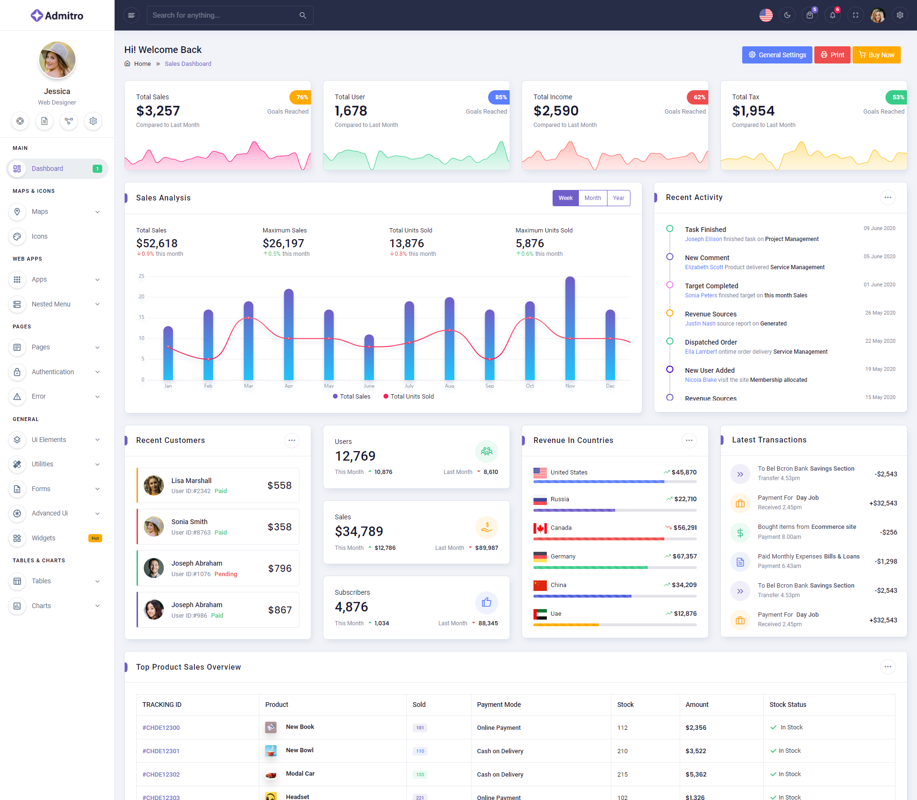Click the Buy Now button
917x800 pixels.
(876, 55)
